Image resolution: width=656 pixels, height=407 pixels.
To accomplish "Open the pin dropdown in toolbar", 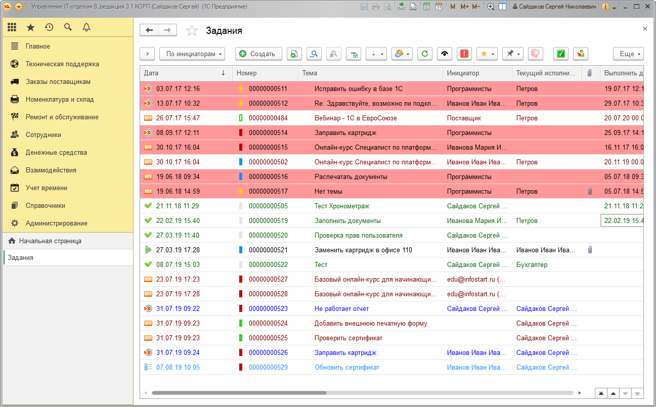I will 513,54.
